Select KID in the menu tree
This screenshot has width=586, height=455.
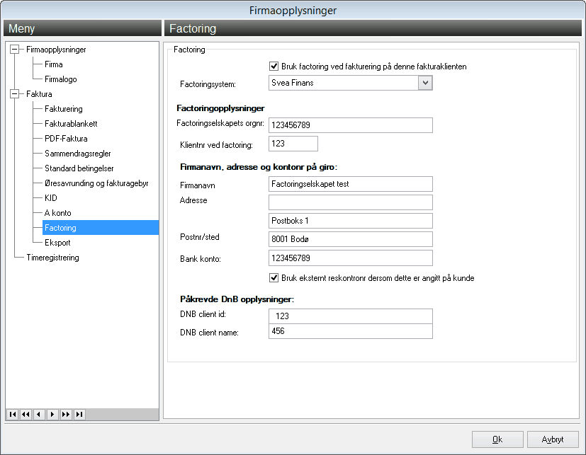(x=51, y=198)
